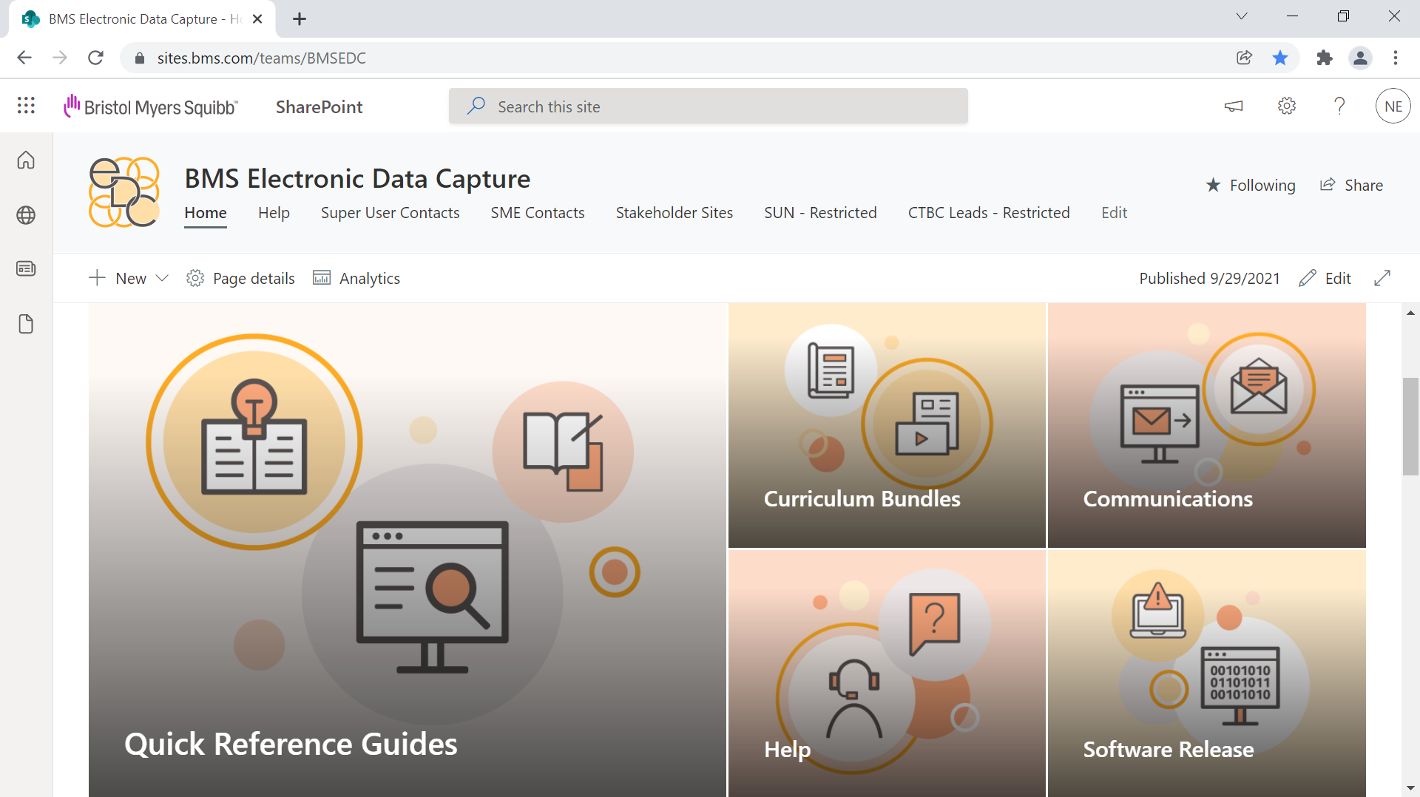Reload the page with refresh icon
Screen dimensions: 1420x797
click(x=95, y=58)
